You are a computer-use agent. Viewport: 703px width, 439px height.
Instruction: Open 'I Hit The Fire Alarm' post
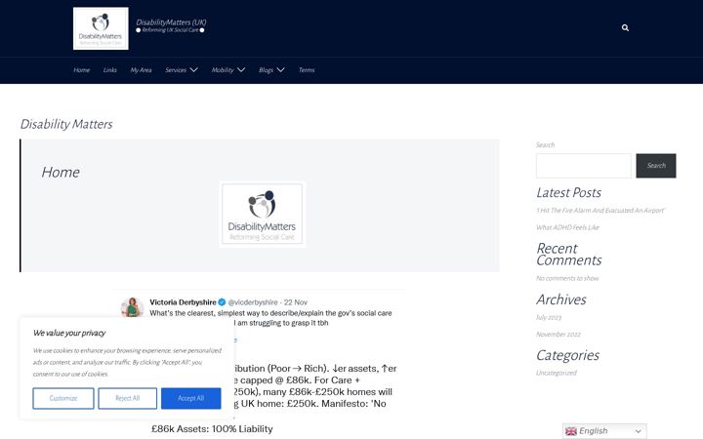600,210
